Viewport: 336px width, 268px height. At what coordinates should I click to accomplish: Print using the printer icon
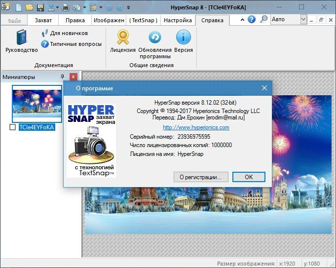[66, 7]
